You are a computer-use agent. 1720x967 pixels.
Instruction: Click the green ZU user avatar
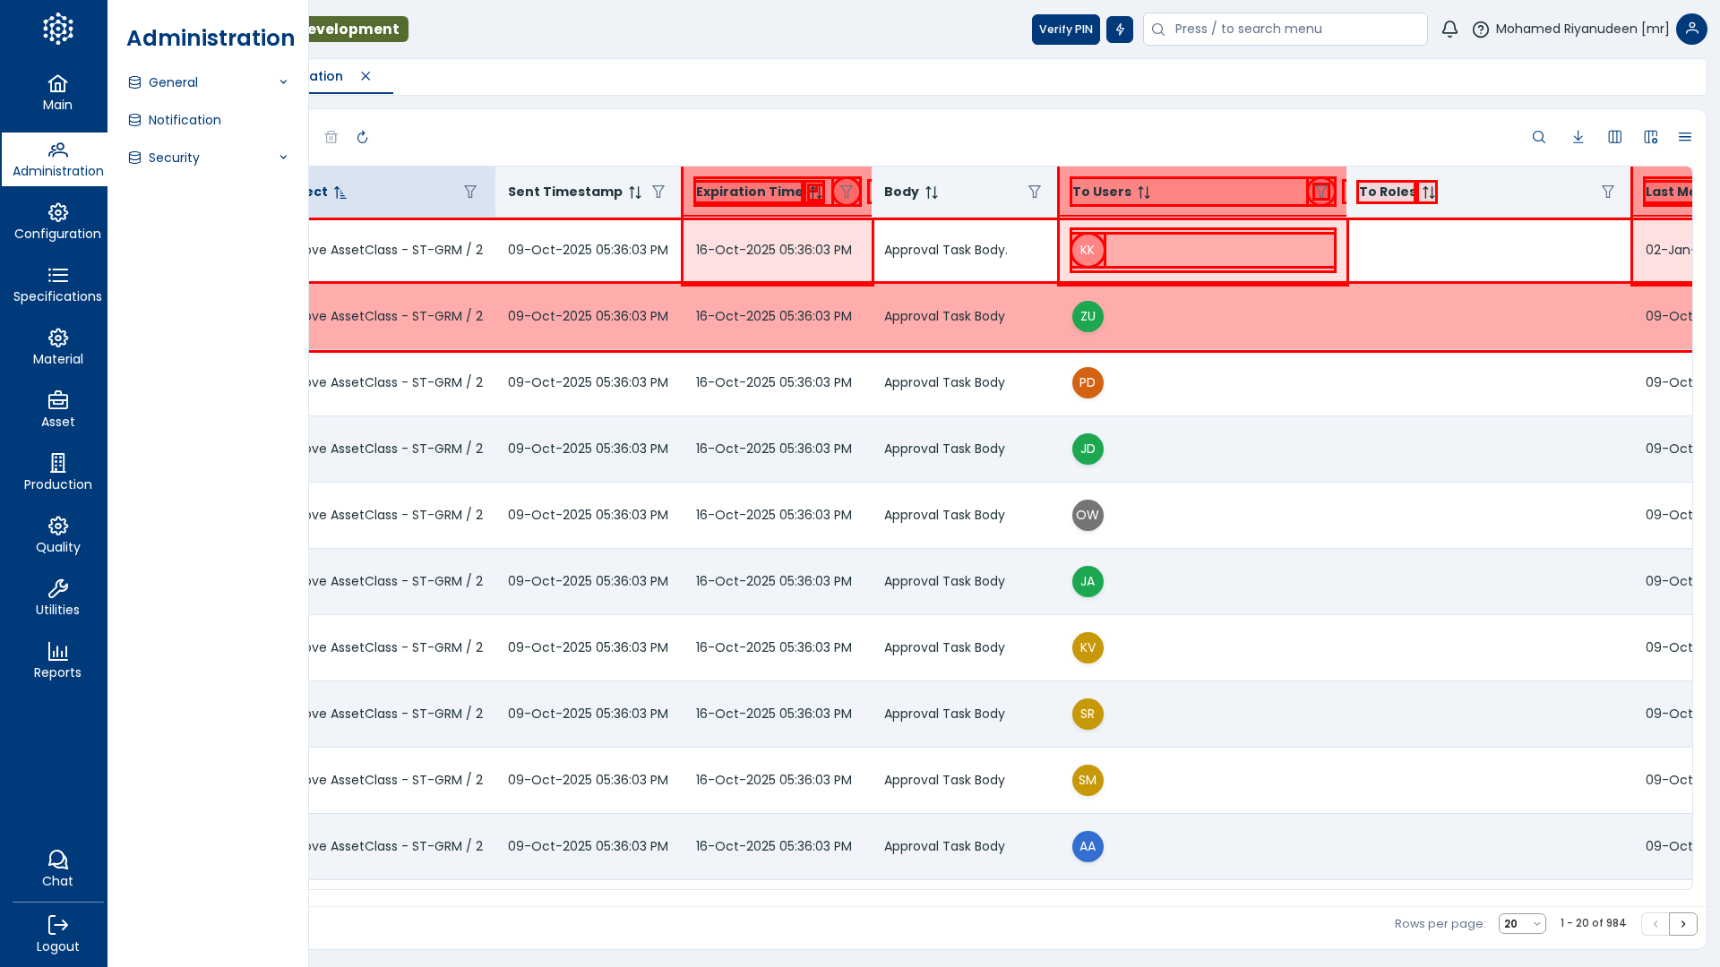pos(1088,316)
